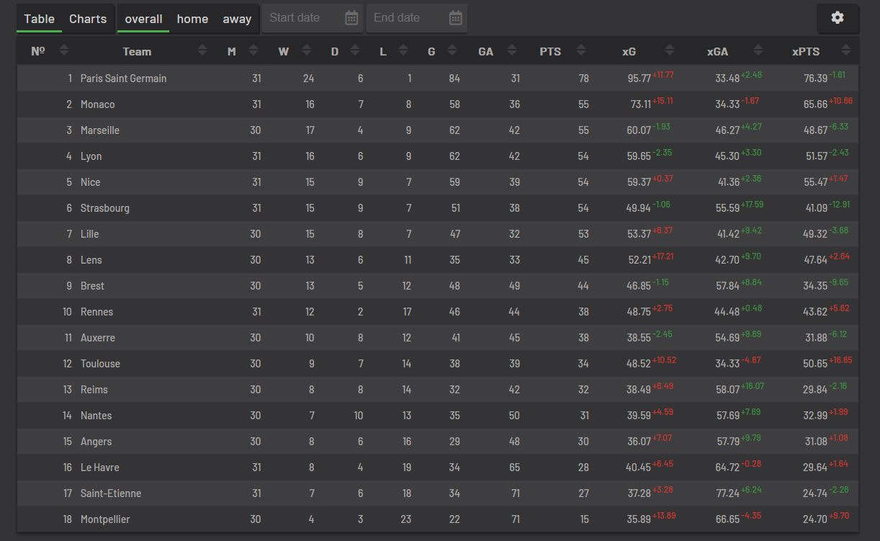Open the table settings gear icon
880x541 pixels.
click(838, 18)
